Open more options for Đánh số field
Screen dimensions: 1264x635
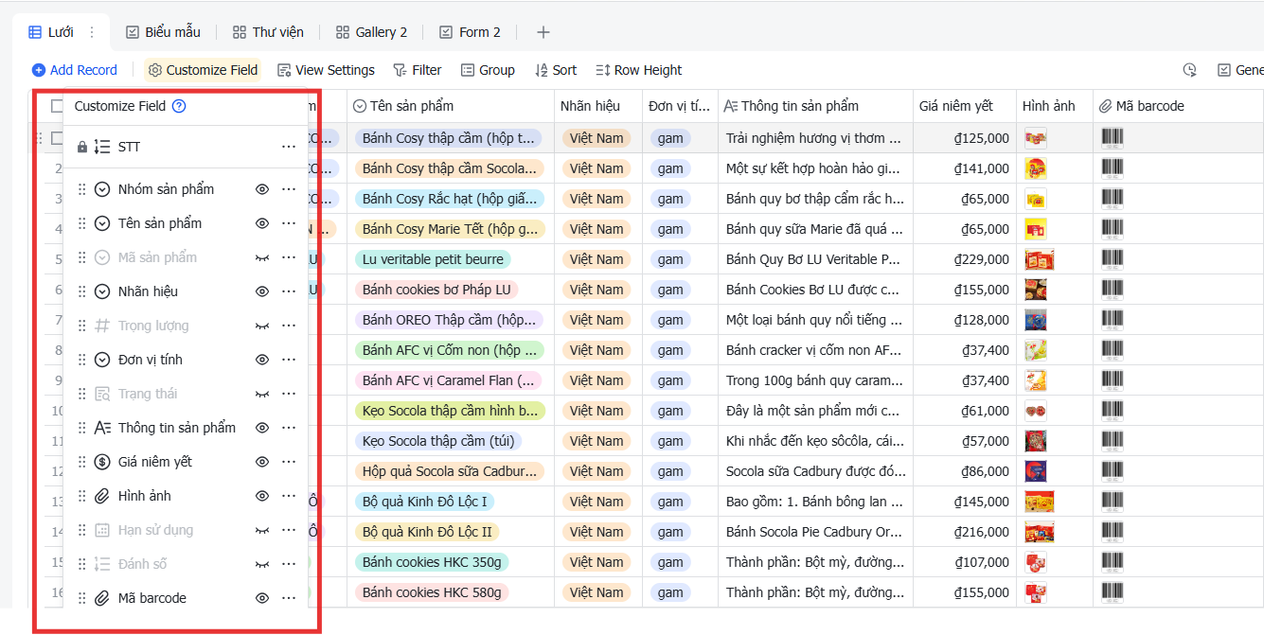coord(289,564)
